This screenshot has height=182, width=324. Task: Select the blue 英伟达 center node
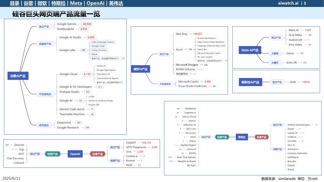pos(242,137)
